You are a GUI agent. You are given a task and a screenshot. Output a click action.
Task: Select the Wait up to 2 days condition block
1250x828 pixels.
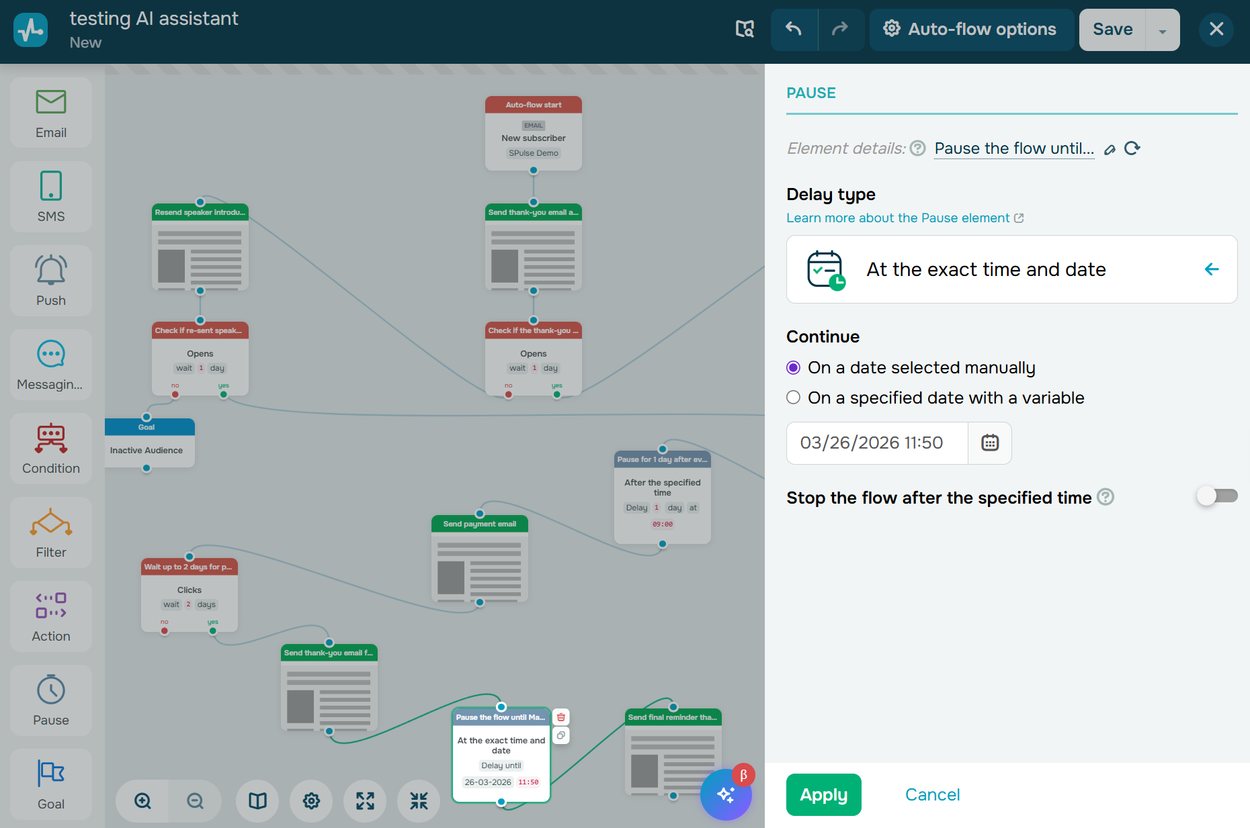[x=190, y=595]
